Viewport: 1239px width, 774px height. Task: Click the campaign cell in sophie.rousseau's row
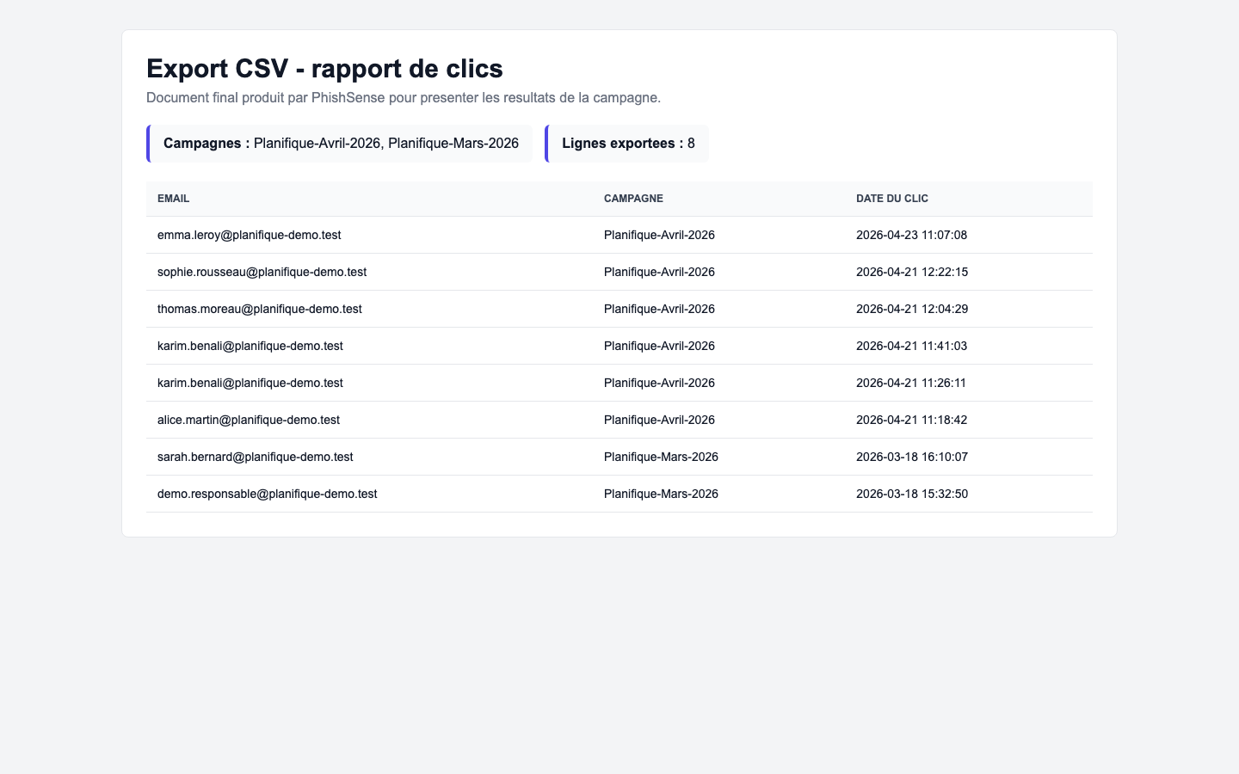[x=659, y=272]
